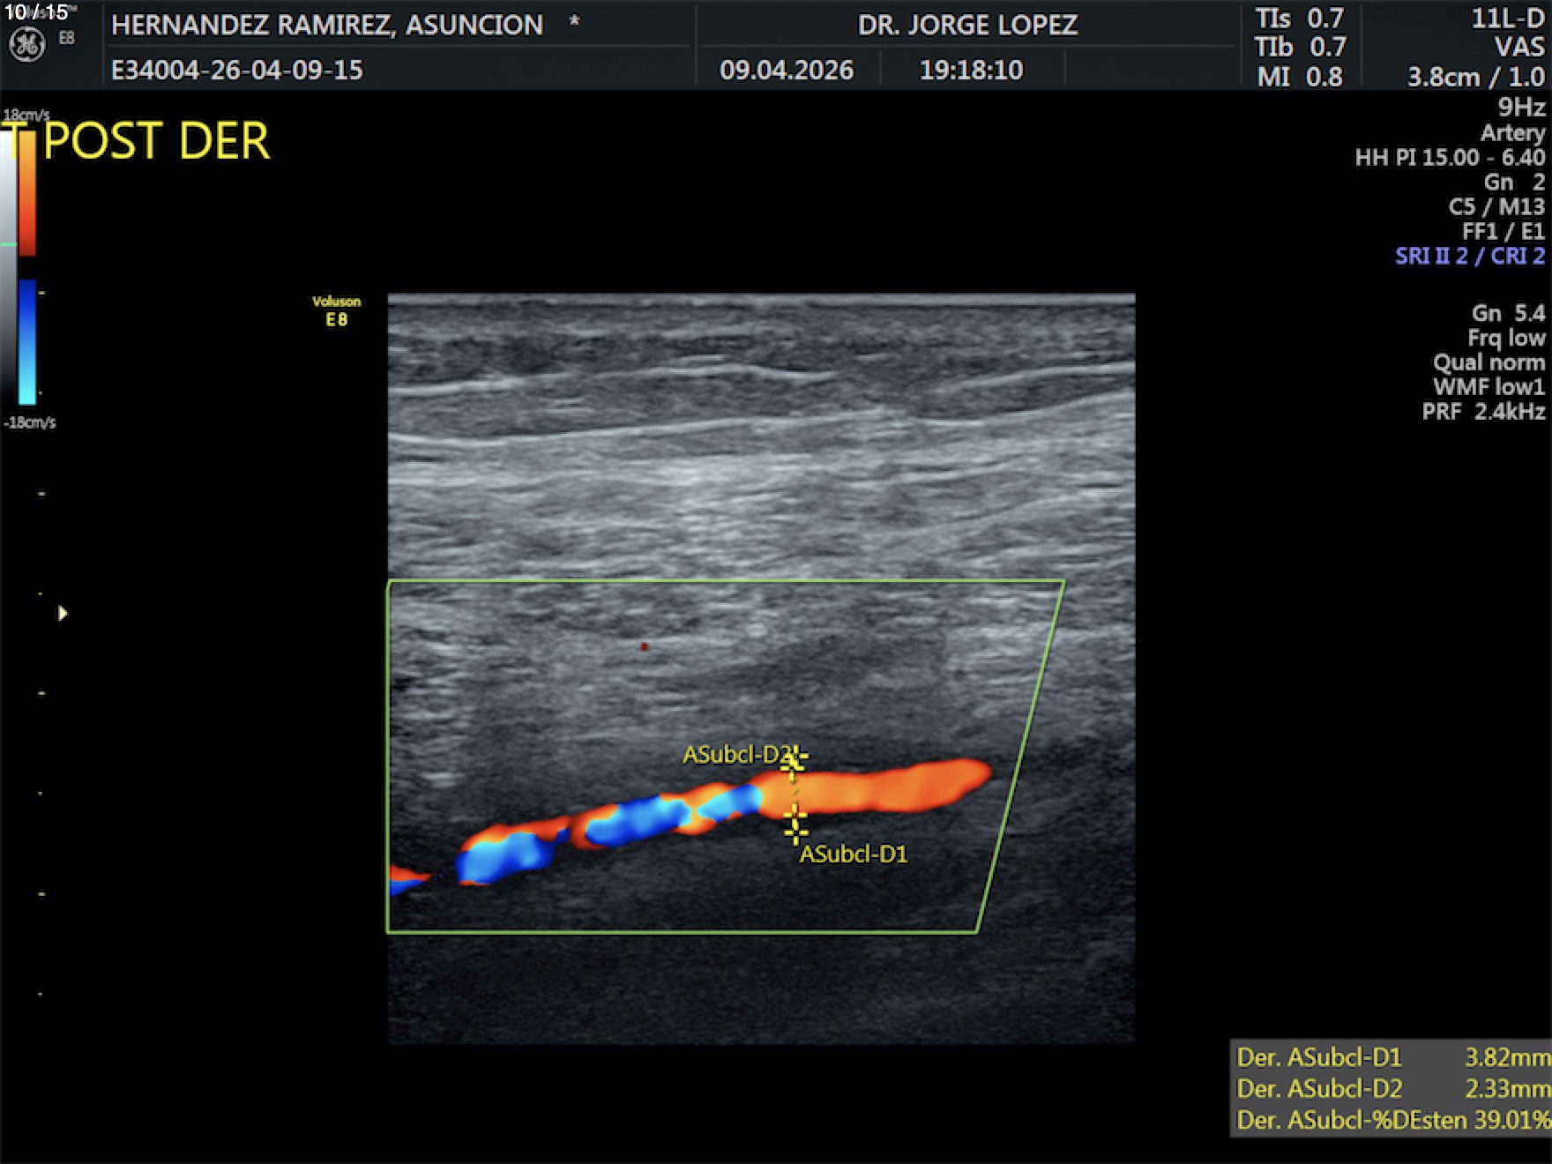Select the ASubcl-%DEsten 39.01% result row
This screenshot has width=1552, height=1164.
(1392, 1120)
